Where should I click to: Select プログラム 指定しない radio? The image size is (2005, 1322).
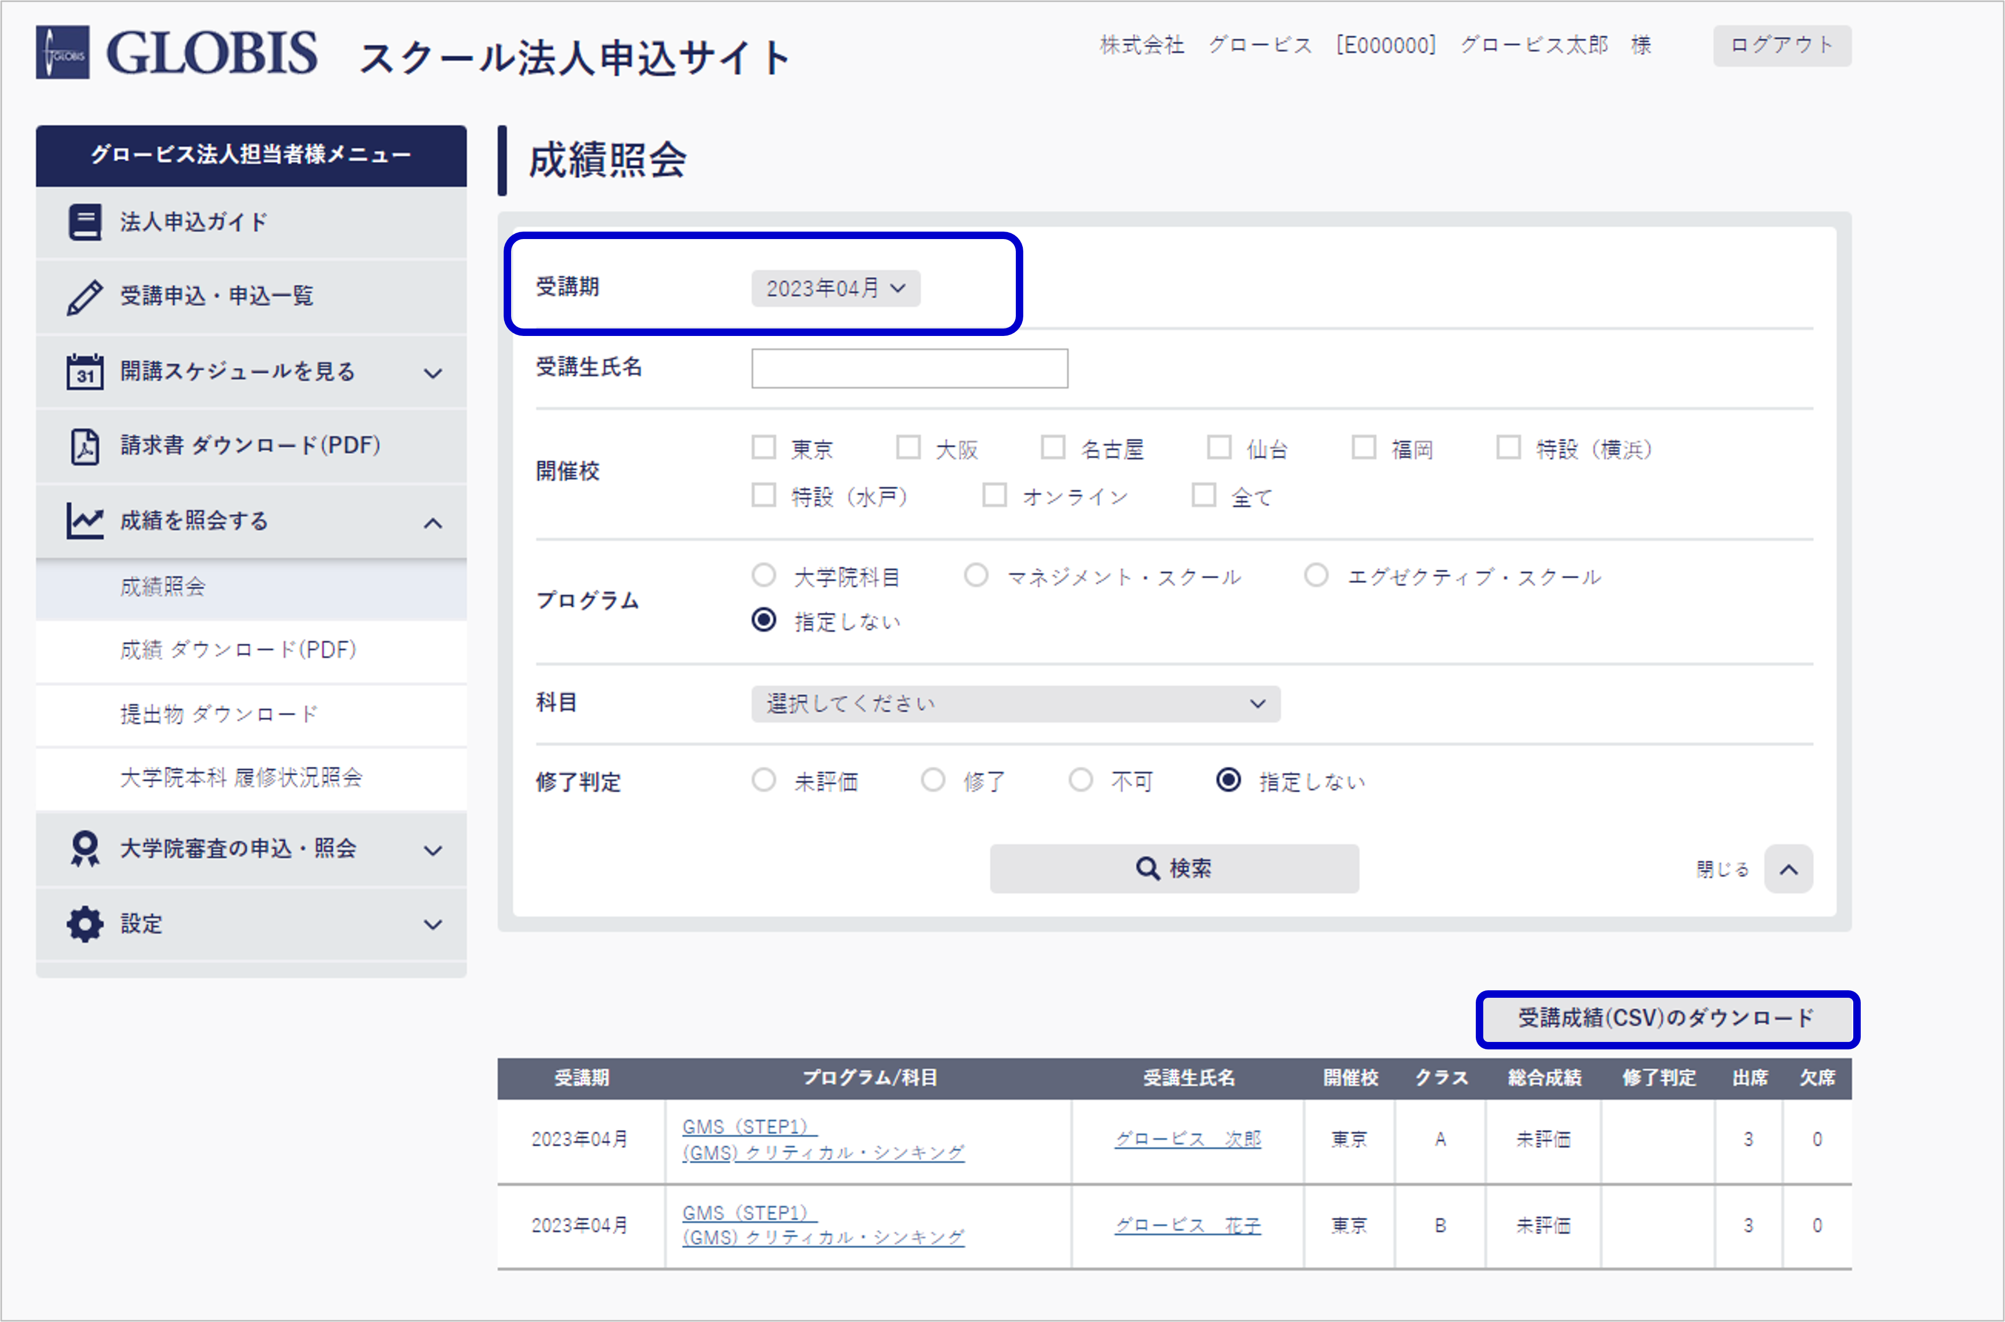point(763,620)
